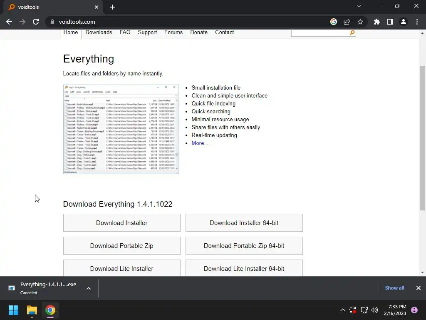Click Download Lite Installer 64-bit button
Viewport: 426px width, 320px height.
tap(244, 268)
